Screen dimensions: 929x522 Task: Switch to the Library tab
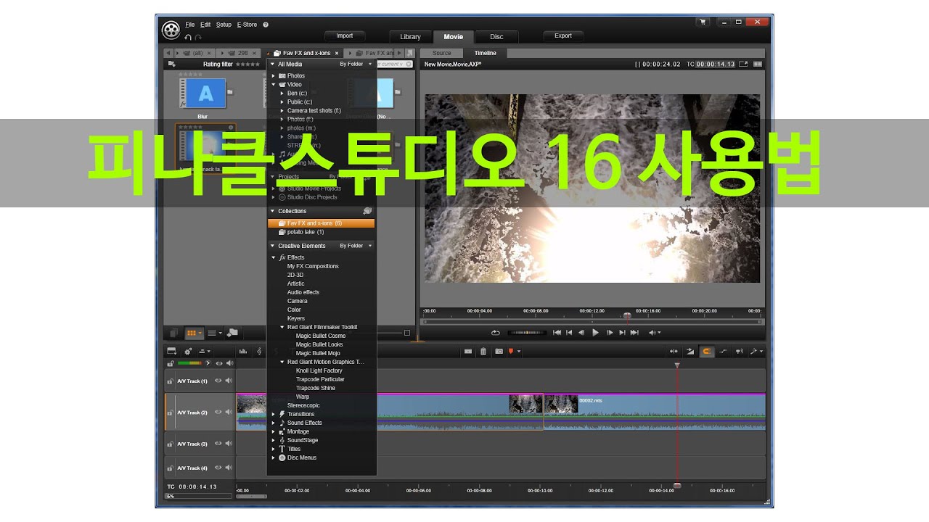click(410, 37)
